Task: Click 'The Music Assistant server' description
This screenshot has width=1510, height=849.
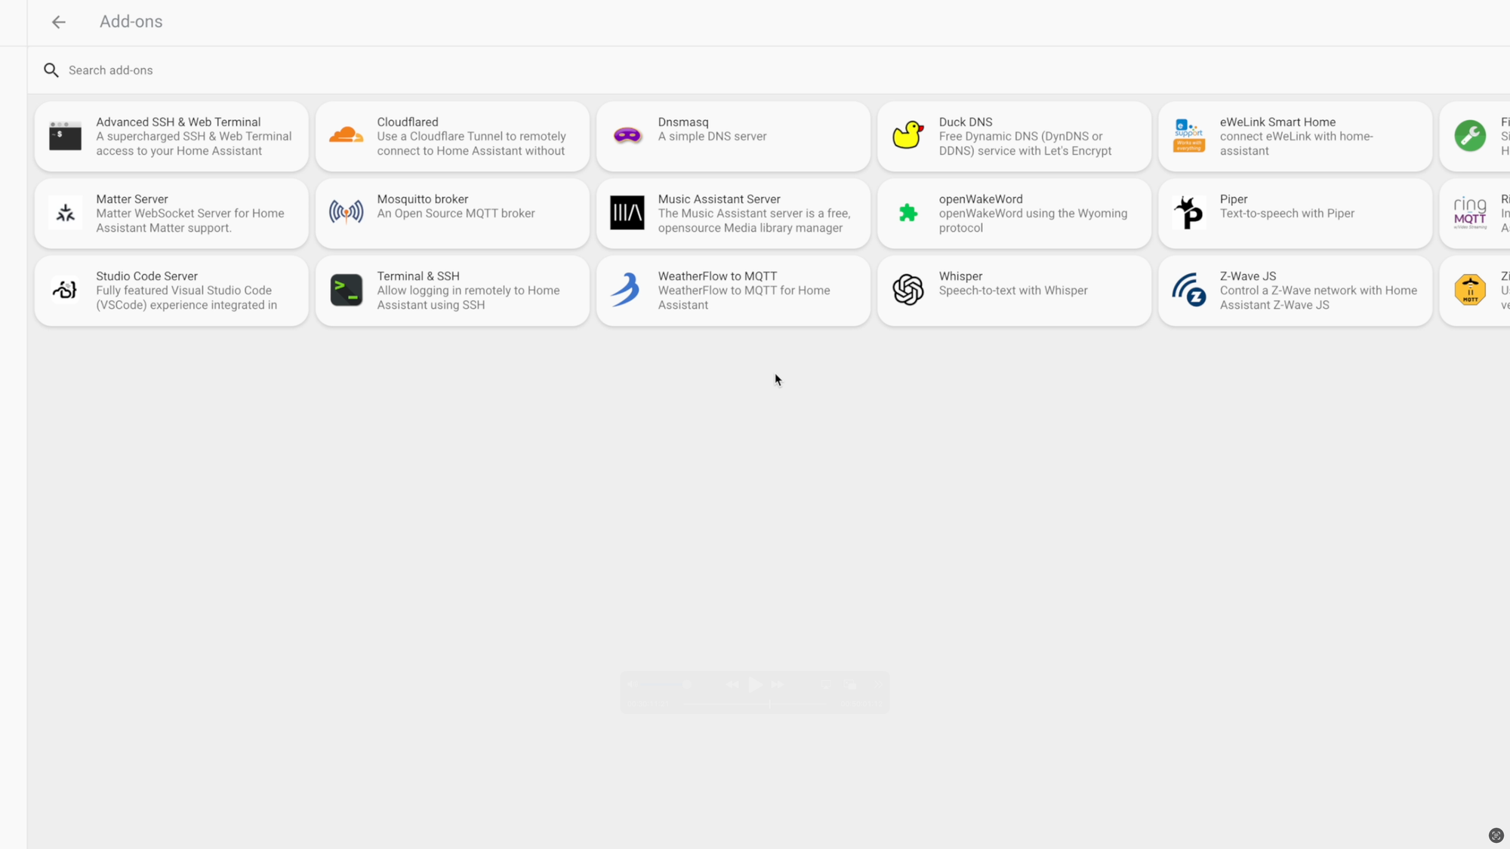Action: pos(754,221)
